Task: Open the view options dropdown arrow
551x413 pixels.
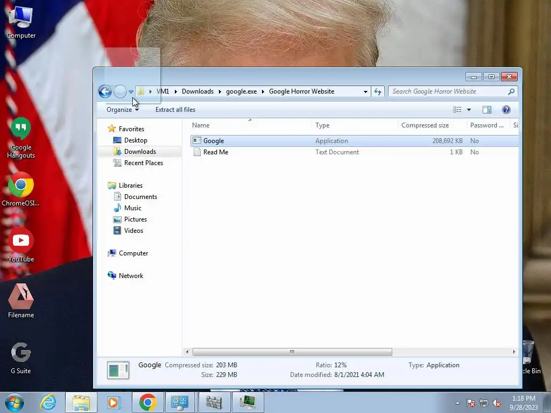Action: pos(469,110)
